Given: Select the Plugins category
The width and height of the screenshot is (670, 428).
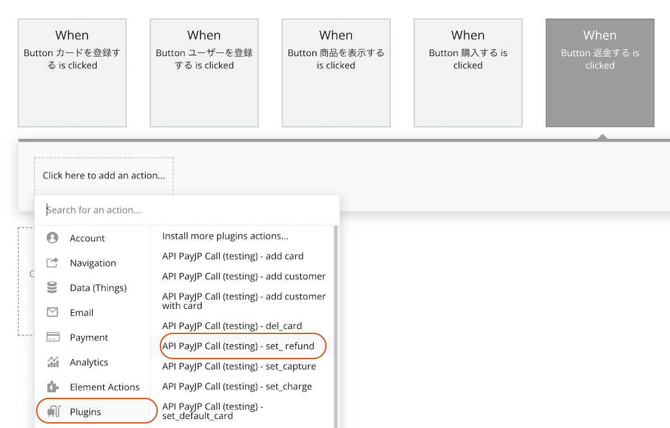Looking at the screenshot, I should [92, 411].
